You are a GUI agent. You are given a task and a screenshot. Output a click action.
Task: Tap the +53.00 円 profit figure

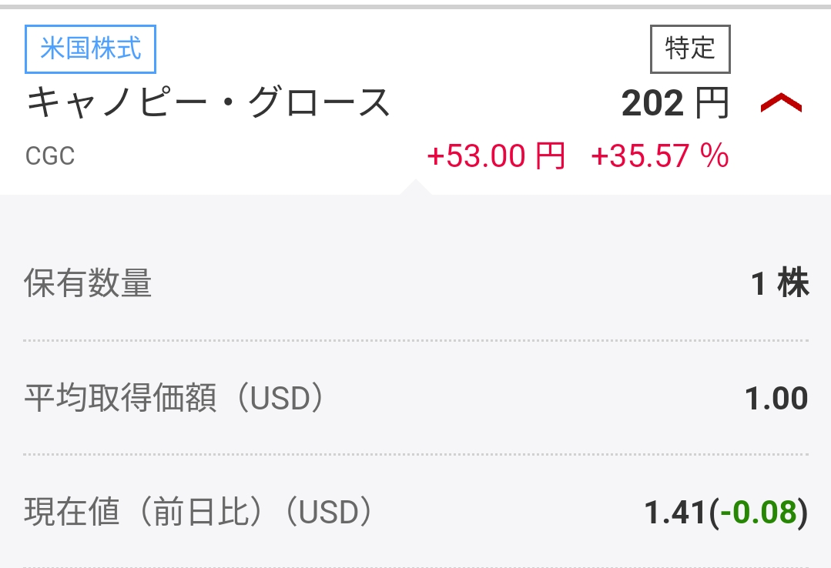coord(496,156)
